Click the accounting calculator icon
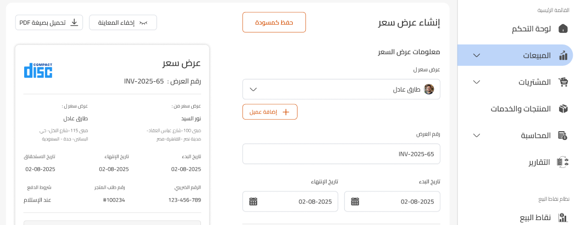 pos(563,136)
